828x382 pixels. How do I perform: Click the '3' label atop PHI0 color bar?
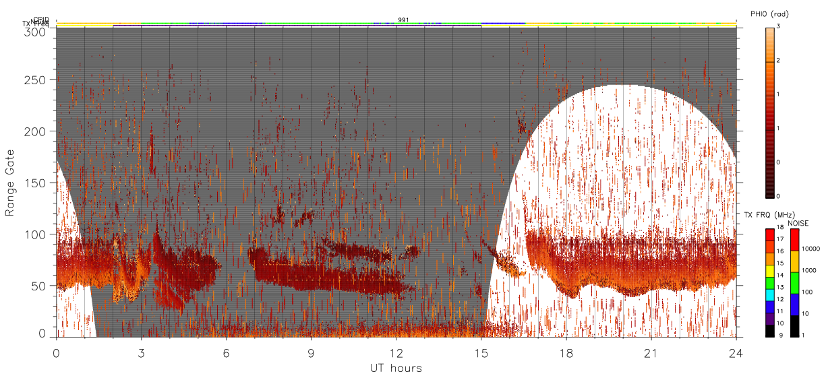click(778, 26)
